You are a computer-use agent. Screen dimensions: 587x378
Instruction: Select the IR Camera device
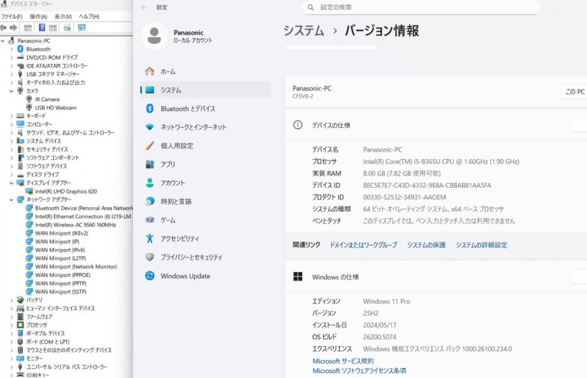pyautogui.click(x=47, y=99)
